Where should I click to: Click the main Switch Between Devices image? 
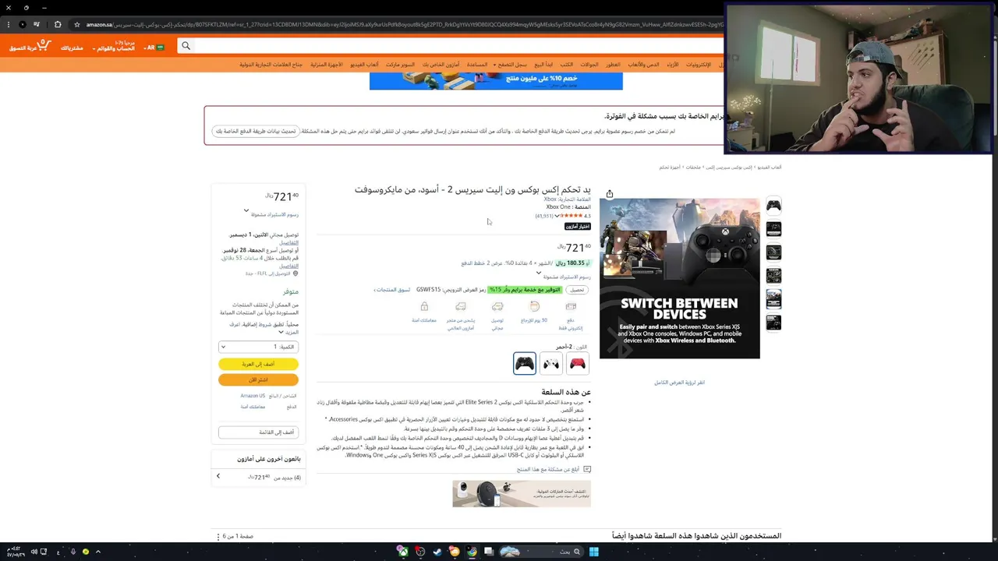pos(679,279)
